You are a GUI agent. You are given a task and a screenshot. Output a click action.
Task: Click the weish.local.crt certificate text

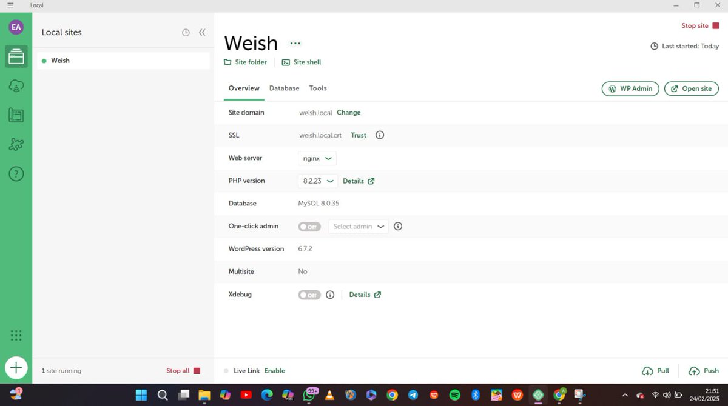320,135
